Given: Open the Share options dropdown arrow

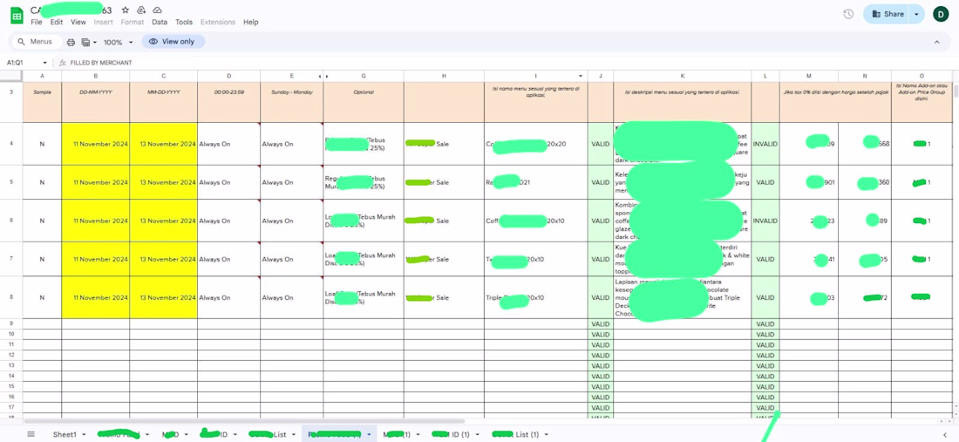Looking at the screenshot, I should coord(916,14).
